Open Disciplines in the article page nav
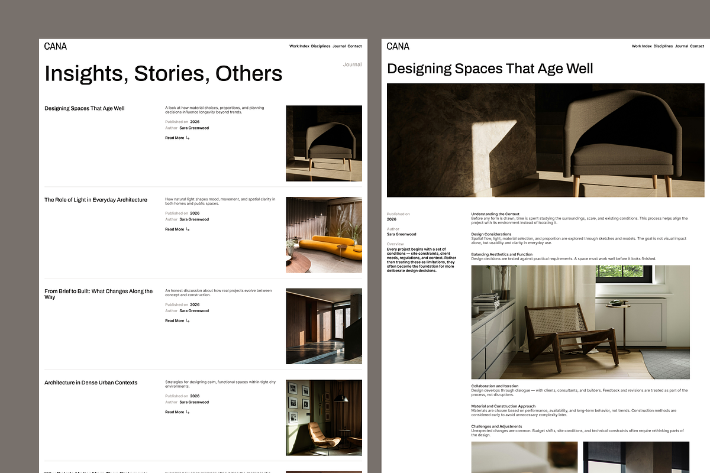The height and width of the screenshot is (473, 710). [663, 46]
